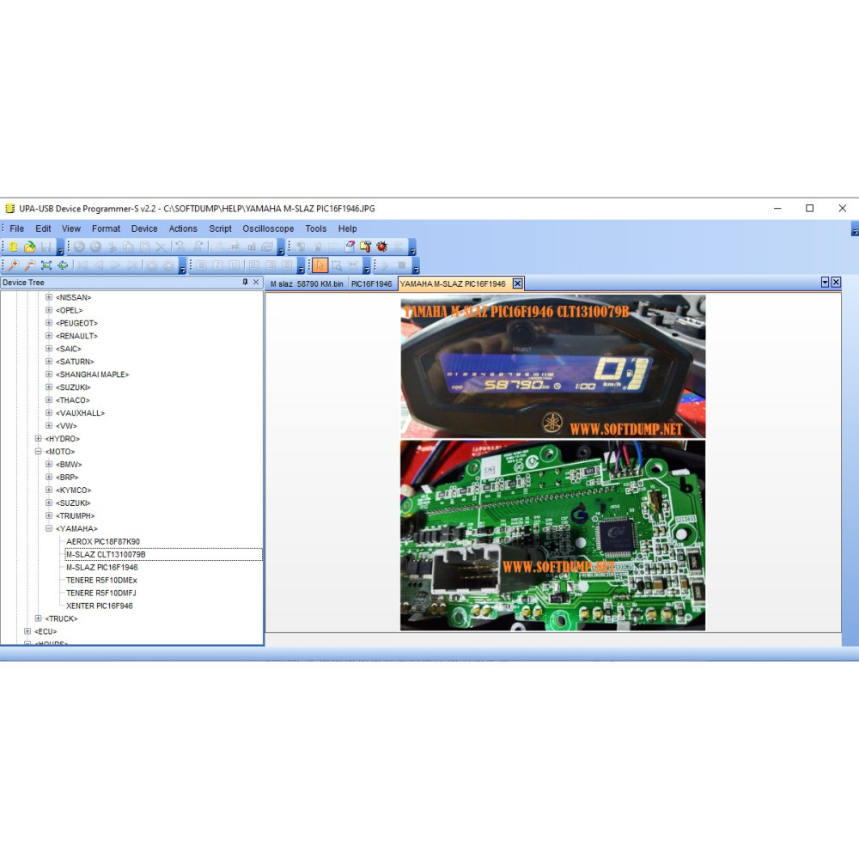Close the Device Tree panel
This screenshot has height=859, width=859.
click(256, 282)
